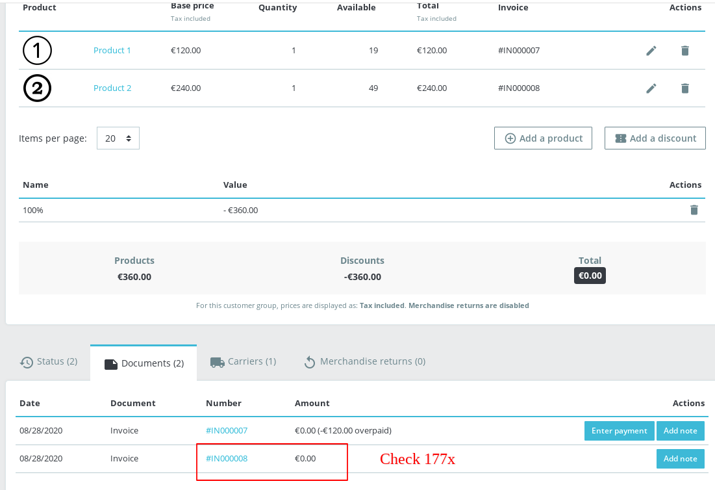The image size is (715, 490).
Task: Select #IN000007 in Product 1 row
Action: pyautogui.click(x=519, y=50)
